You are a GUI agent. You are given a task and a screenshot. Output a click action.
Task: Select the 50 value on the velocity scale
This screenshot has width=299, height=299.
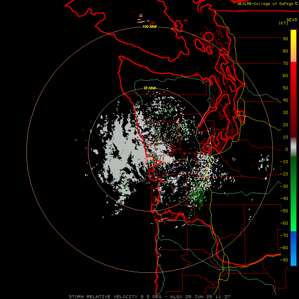[x=285, y=88]
